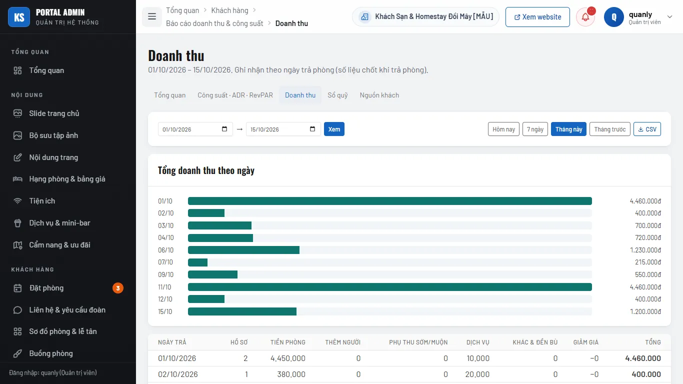This screenshot has height=384, width=683.
Task: Switch to Công suất · ADR · RevPAR tab
Action: coord(235,95)
